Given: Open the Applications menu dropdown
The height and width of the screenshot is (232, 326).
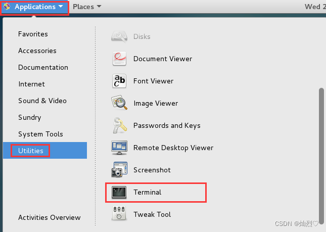Looking at the screenshot, I should tap(35, 7).
